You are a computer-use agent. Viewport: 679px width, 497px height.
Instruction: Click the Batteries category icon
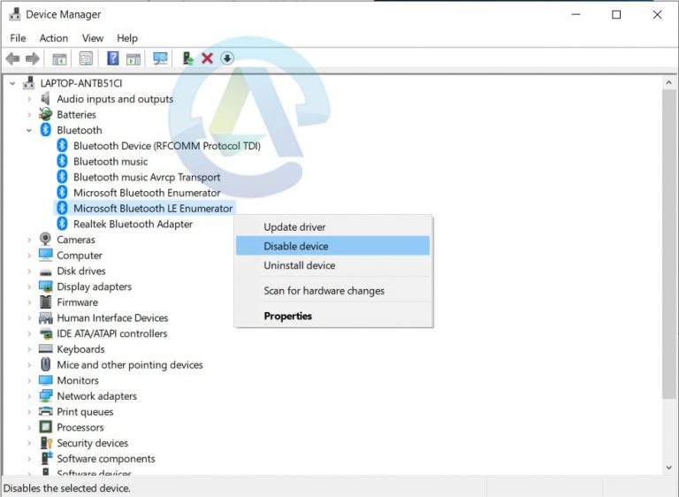pyautogui.click(x=45, y=114)
